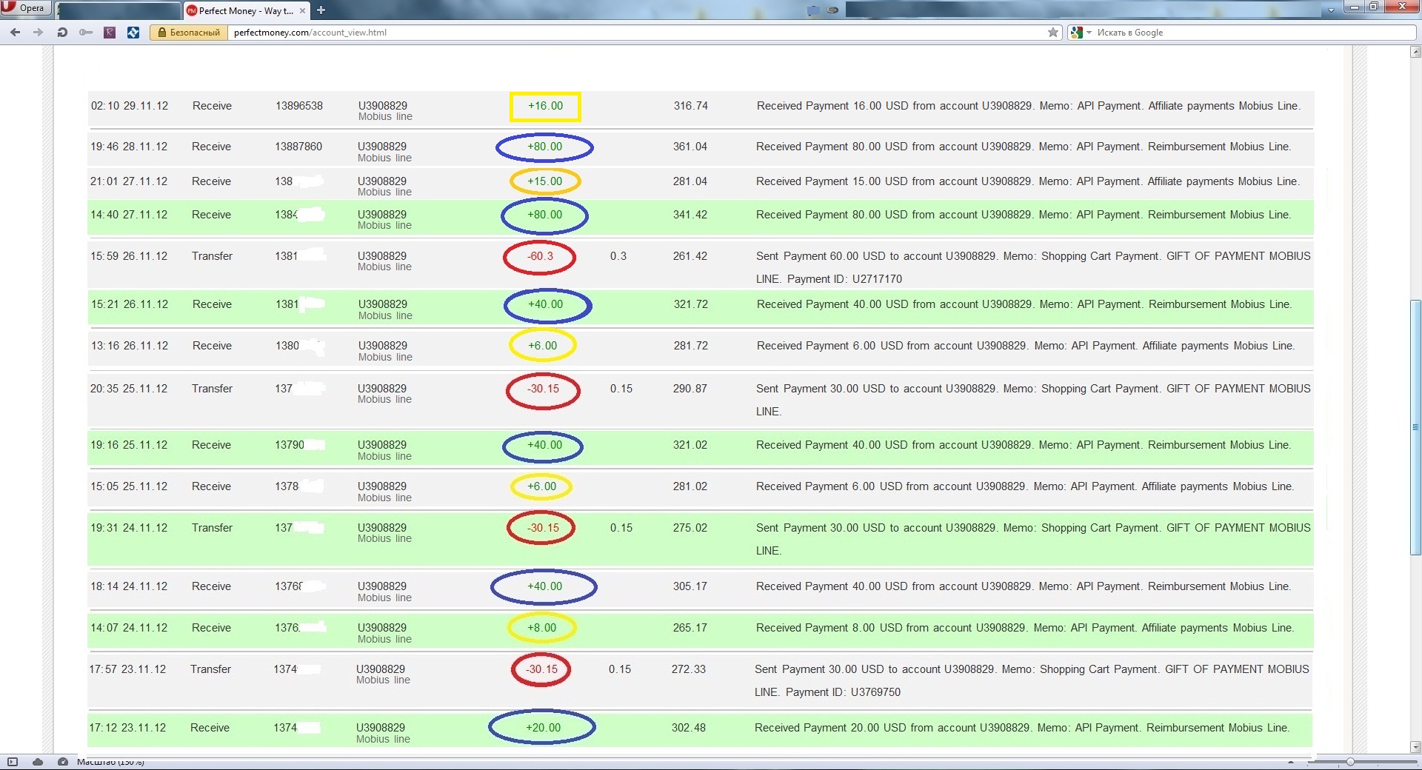This screenshot has width=1422, height=770.
Task: Open the Opera main menu button
Action: coord(24,8)
